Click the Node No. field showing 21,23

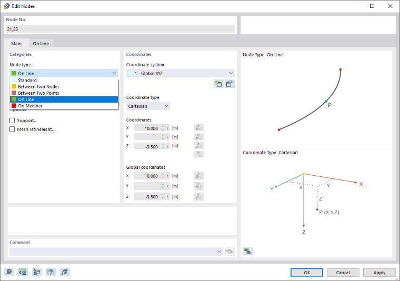click(x=120, y=29)
